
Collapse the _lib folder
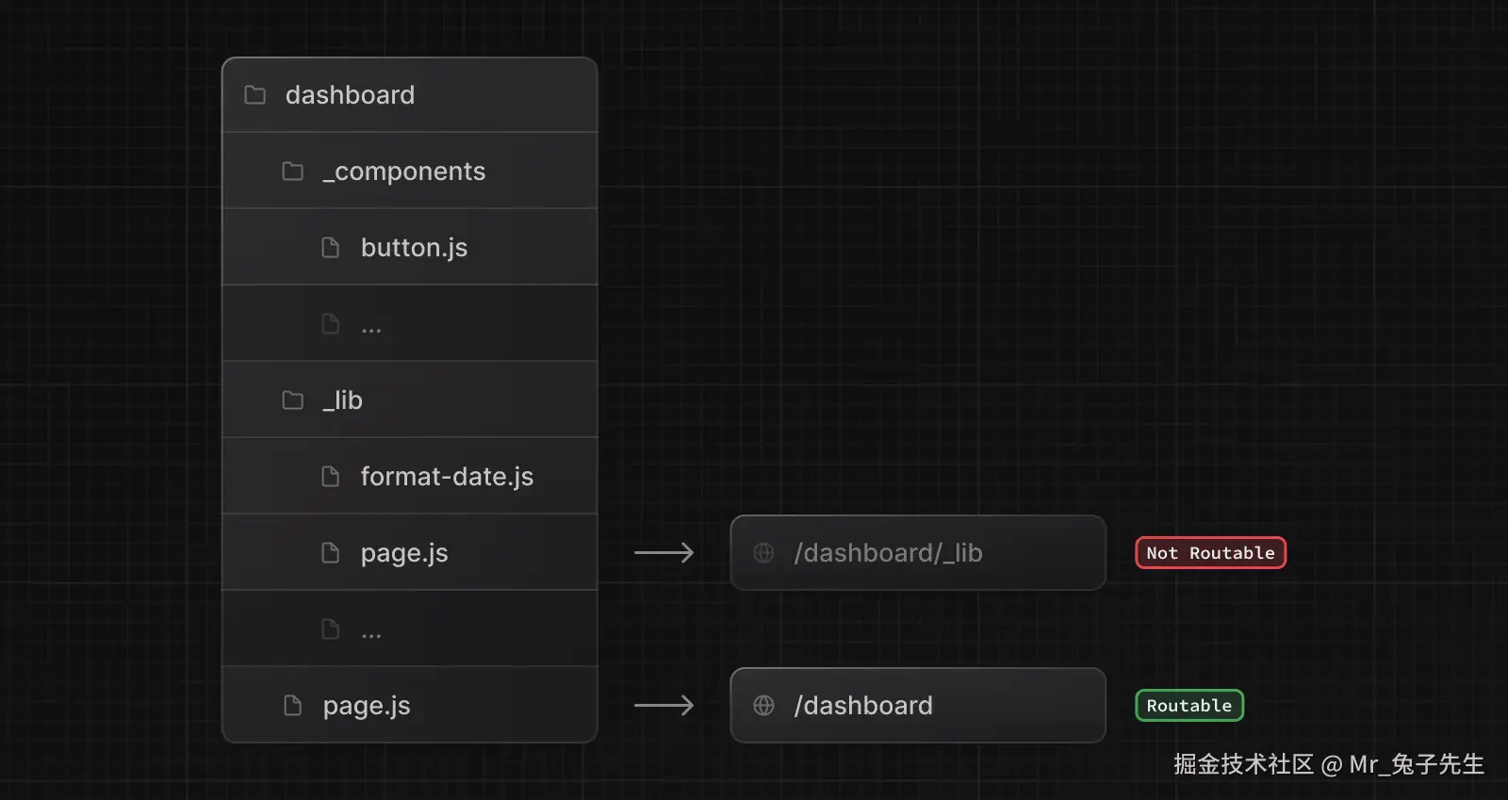[343, 400]
